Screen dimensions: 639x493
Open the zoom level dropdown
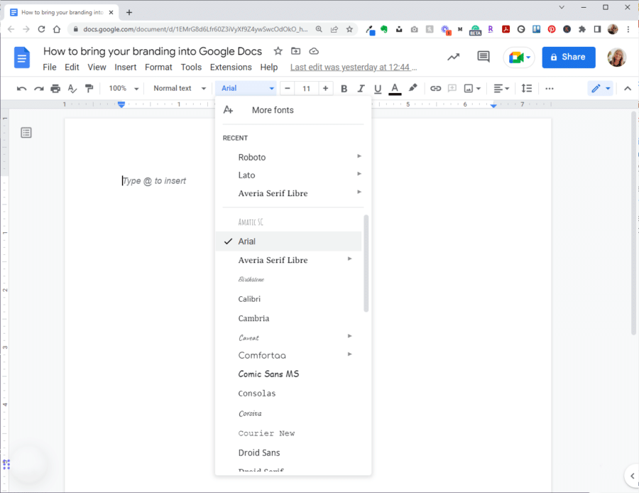coord(122,88)
